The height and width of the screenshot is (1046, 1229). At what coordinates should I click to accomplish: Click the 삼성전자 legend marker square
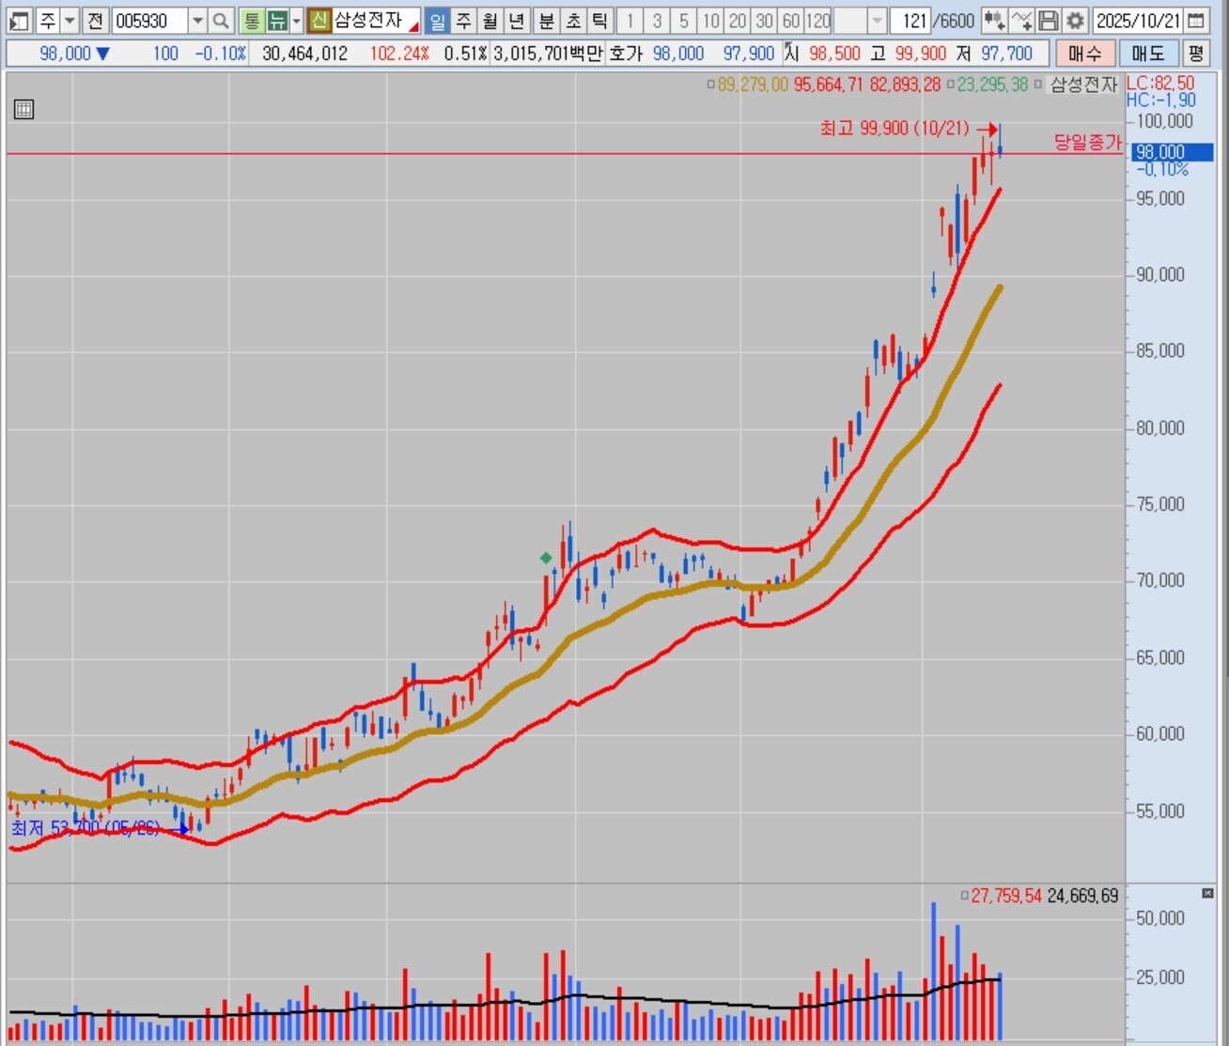[1038, 85]
